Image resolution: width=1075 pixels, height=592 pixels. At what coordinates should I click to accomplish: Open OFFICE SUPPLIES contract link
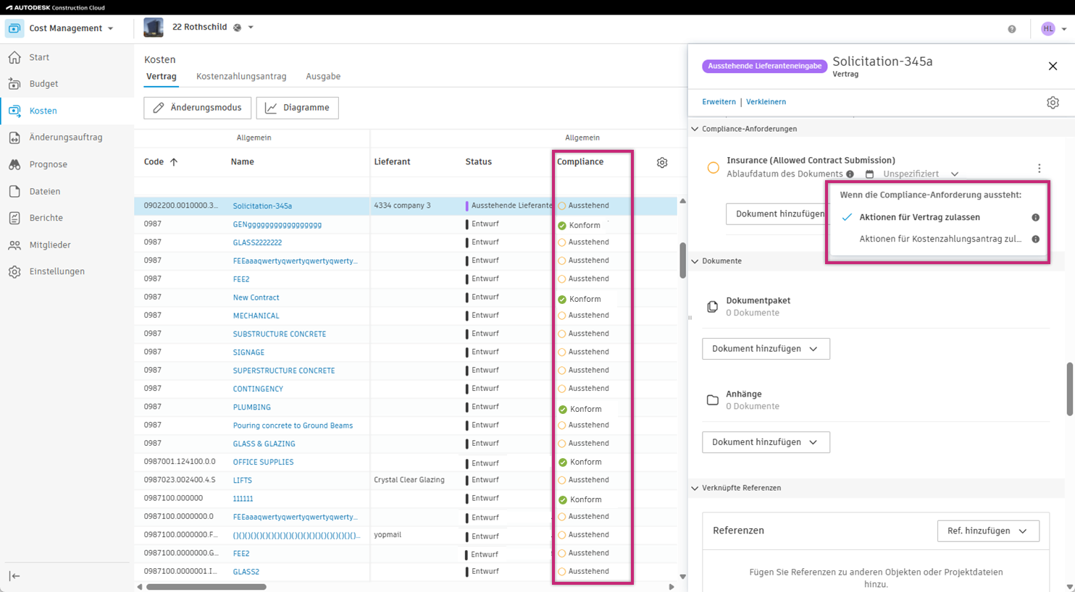[263, 462]
